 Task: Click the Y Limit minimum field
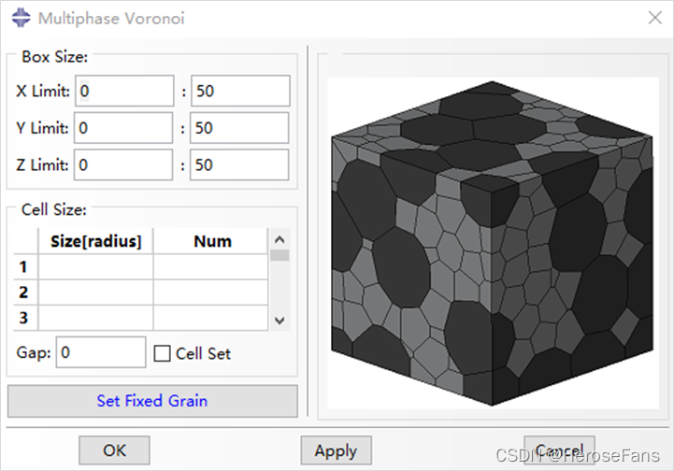click(x=123, y=128)
